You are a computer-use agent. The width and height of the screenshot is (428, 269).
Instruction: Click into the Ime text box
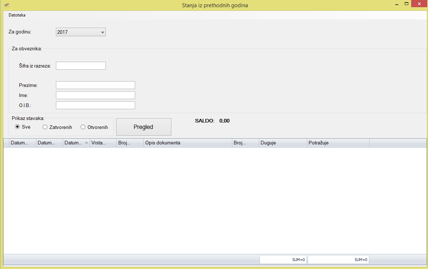pyautogui.click(x=95, y=95)
